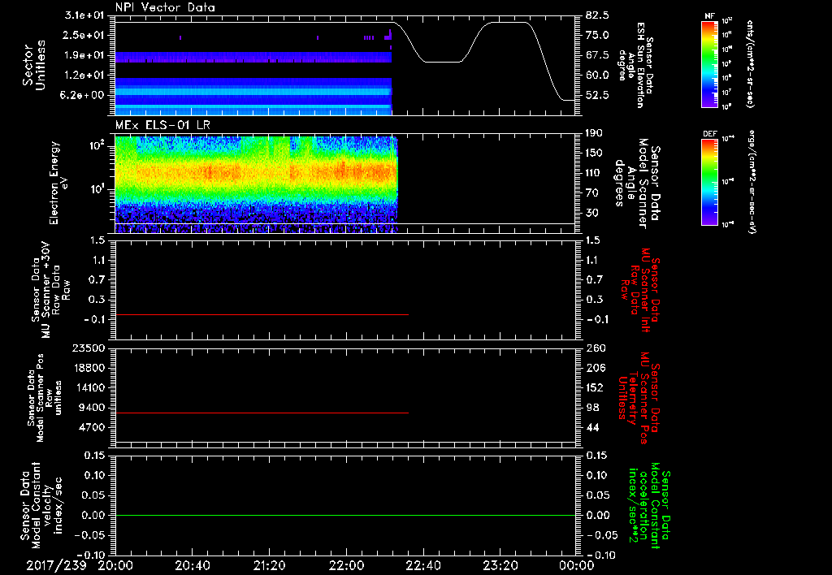Click the 21:20 time axis label
Screen dimensions: 832x575
(x=269, y=565)
